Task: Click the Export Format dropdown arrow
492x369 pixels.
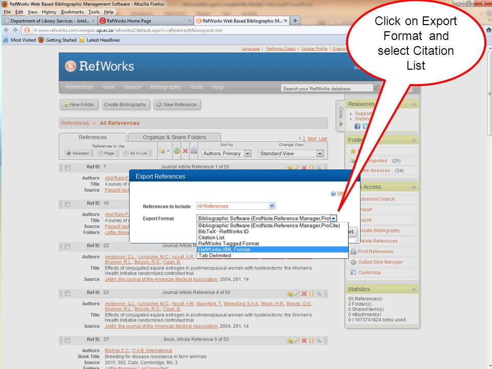Action: (334, 218)
